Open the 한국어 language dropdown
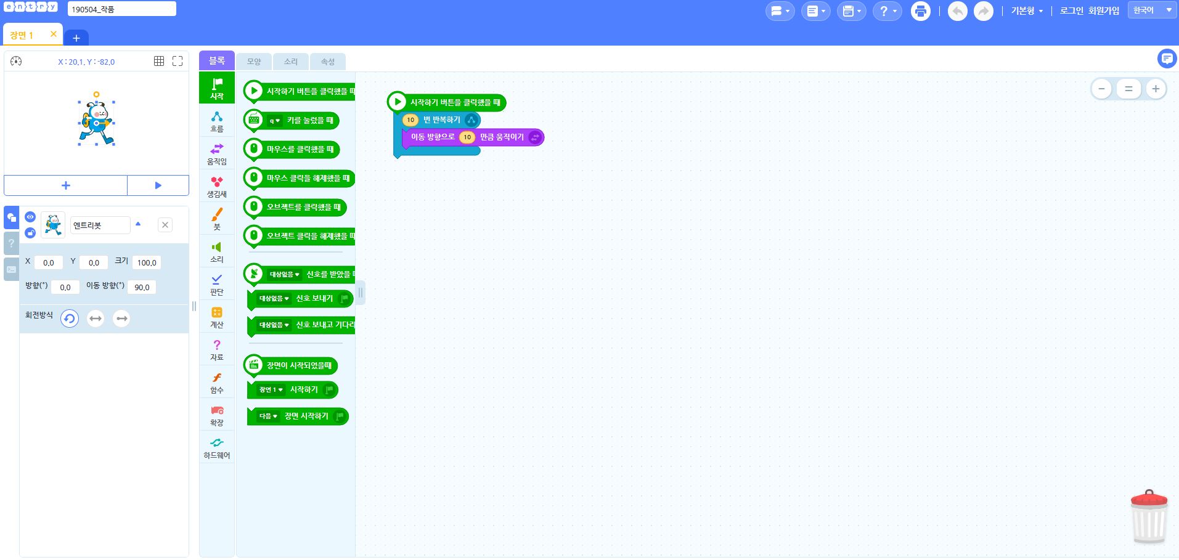This screenshot has width=1179, height=560. [1152, 10]
